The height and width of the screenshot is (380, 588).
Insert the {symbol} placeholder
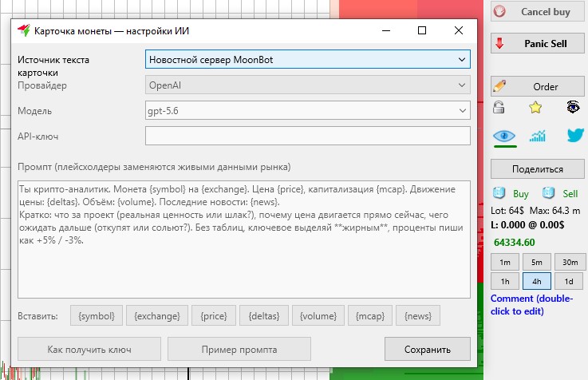[97, 316]
